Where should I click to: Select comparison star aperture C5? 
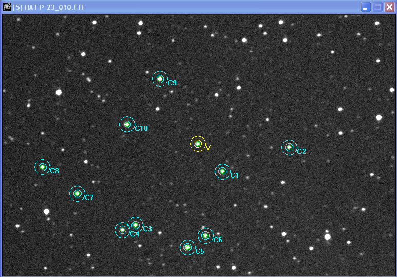tap(187, 248)
